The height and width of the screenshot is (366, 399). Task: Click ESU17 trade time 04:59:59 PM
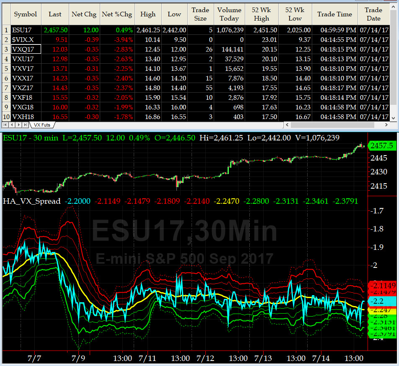click(335, 30)
